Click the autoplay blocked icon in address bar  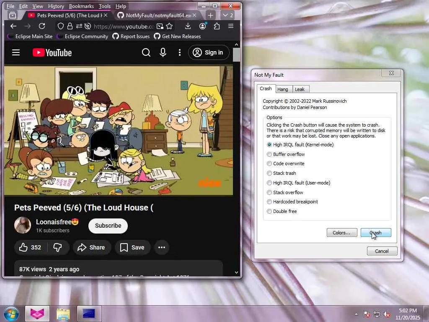point(88,26)
